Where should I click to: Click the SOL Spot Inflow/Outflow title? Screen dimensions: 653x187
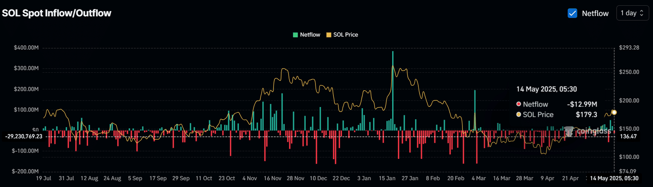pyautogui.click(x=57, y=13)
